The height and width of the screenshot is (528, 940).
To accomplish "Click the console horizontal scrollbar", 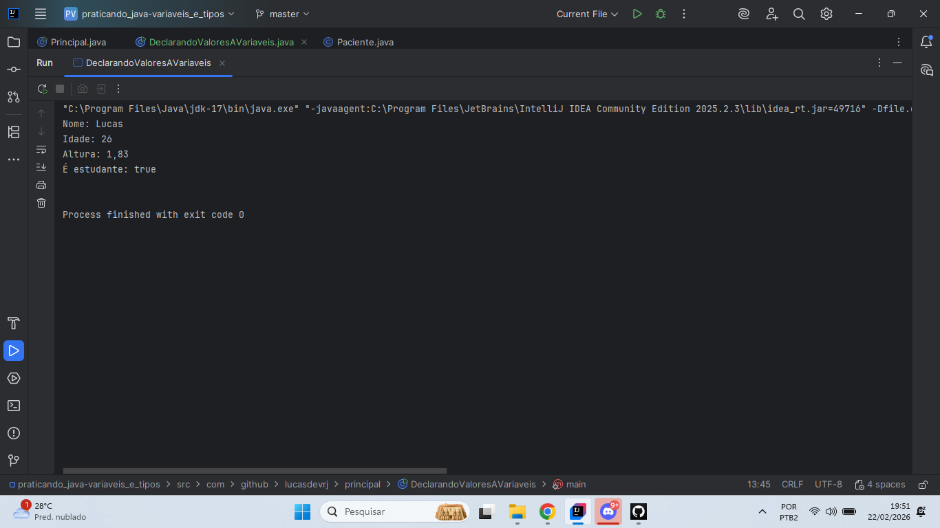I will (x=255, y=471).
